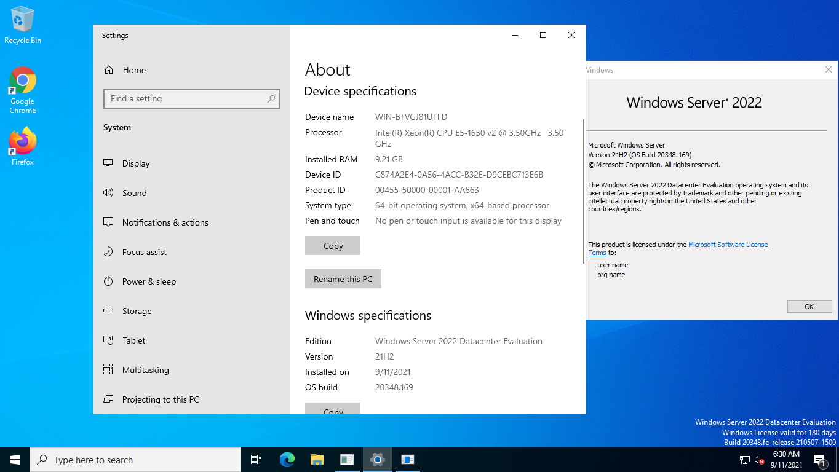Open Tablet settings page
Image resolution: width=839 pixels, height=472 pixels.
click(133, 340)
